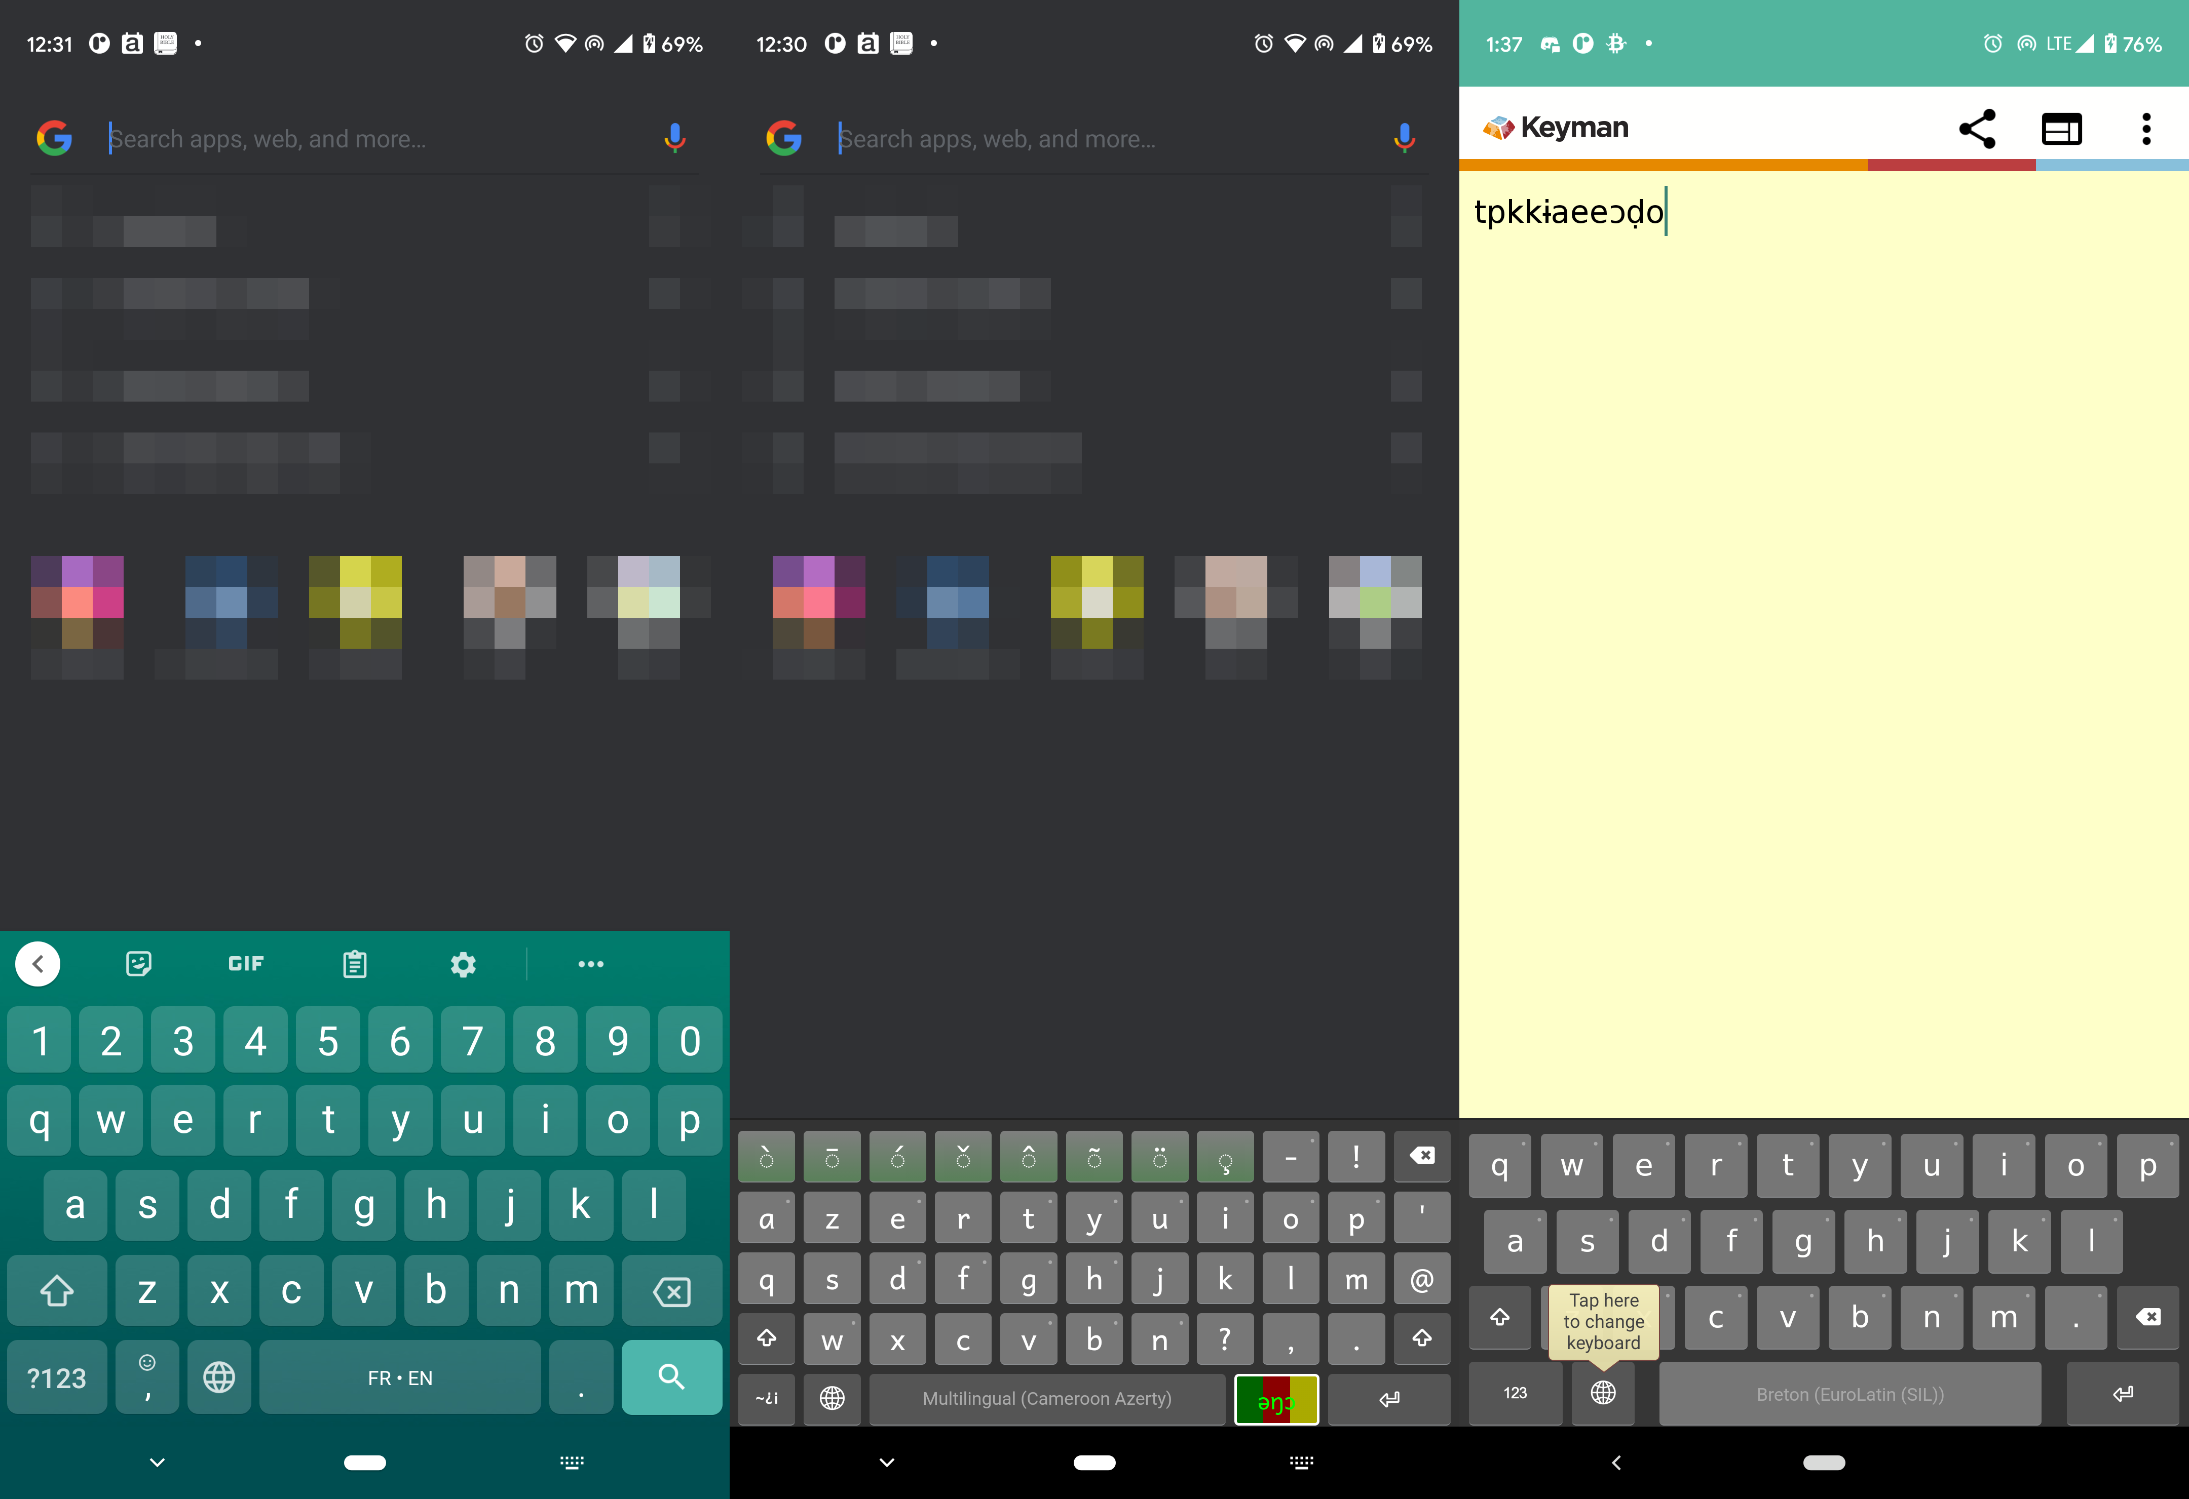Image resolution: width=2189 pixels, height=1499 pixels.
Task: Open the Gboard toolbar overflow dots
Action: point(591,964)
